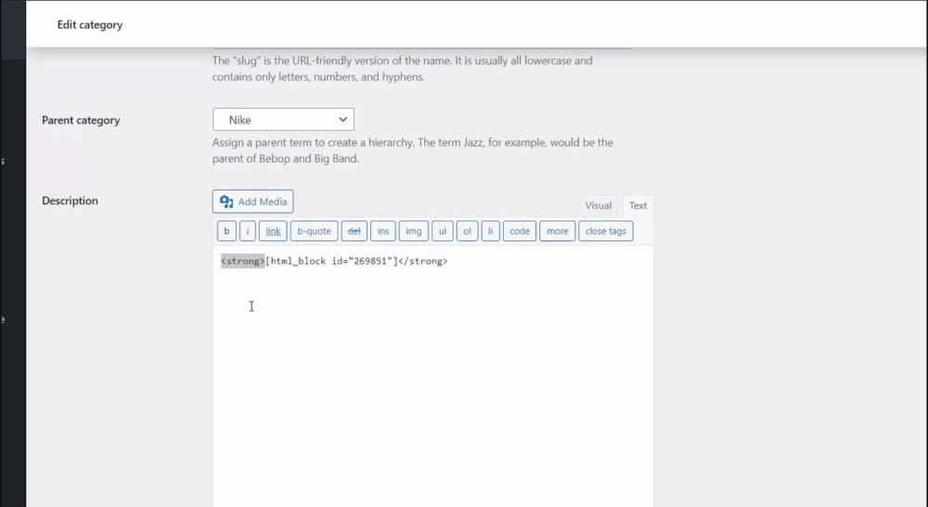This screenshot has width=928, height=507.
Task: Select the Text editor tab
Action: tap(638, 205)
